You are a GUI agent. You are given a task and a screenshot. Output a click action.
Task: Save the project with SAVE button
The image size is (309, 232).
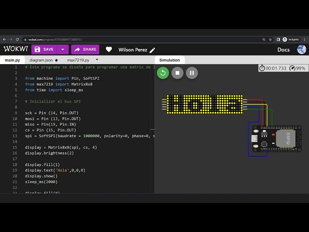point(44,49)
